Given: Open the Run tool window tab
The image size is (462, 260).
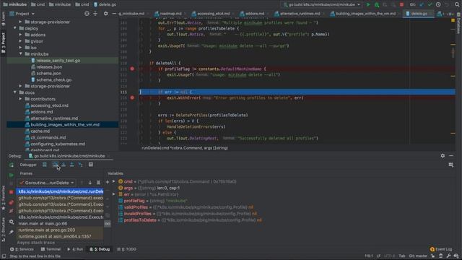Looking at the screenshot, I should point(75,249).
